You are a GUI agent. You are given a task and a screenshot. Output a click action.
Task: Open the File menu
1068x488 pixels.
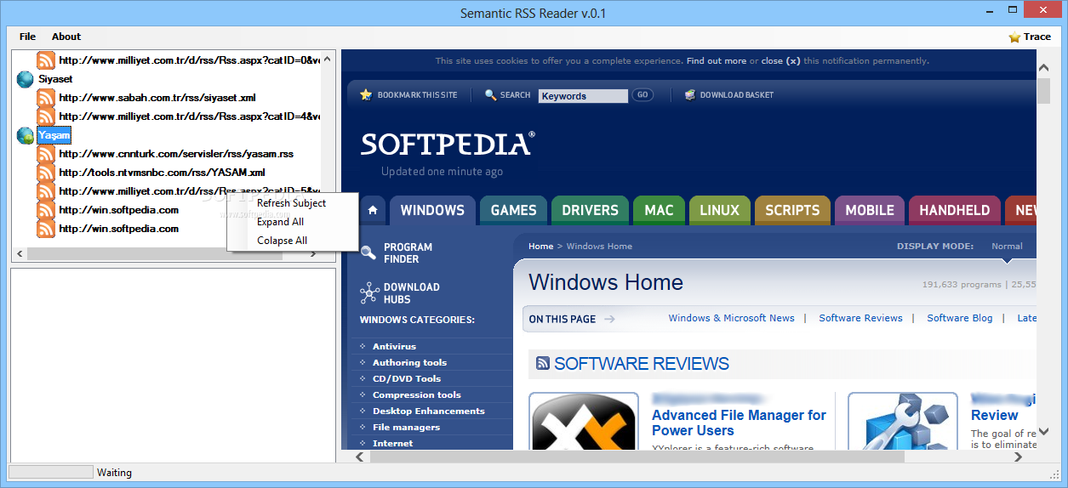click(x=28, y=37)
